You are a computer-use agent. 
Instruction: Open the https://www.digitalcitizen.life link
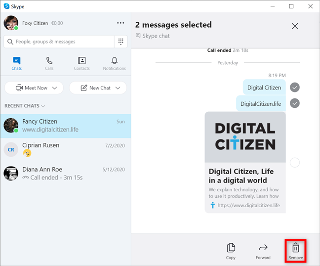(248, 205)
